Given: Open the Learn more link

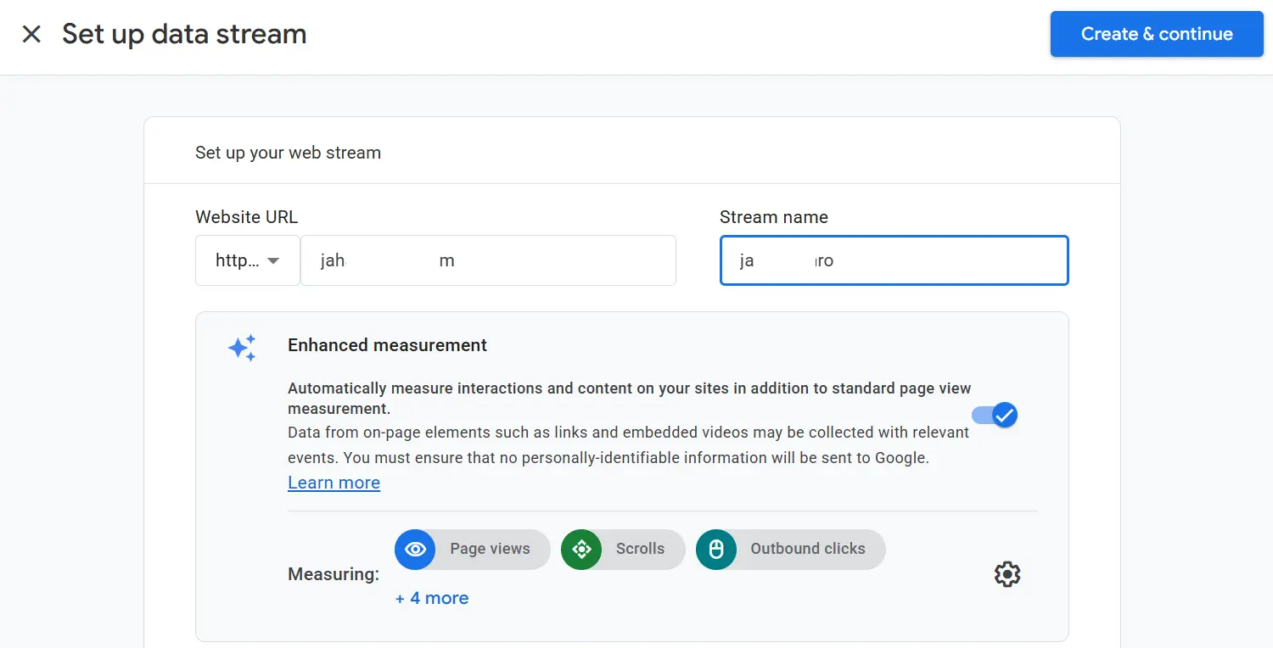Looking at the screenshot, I should coord(334,483).
